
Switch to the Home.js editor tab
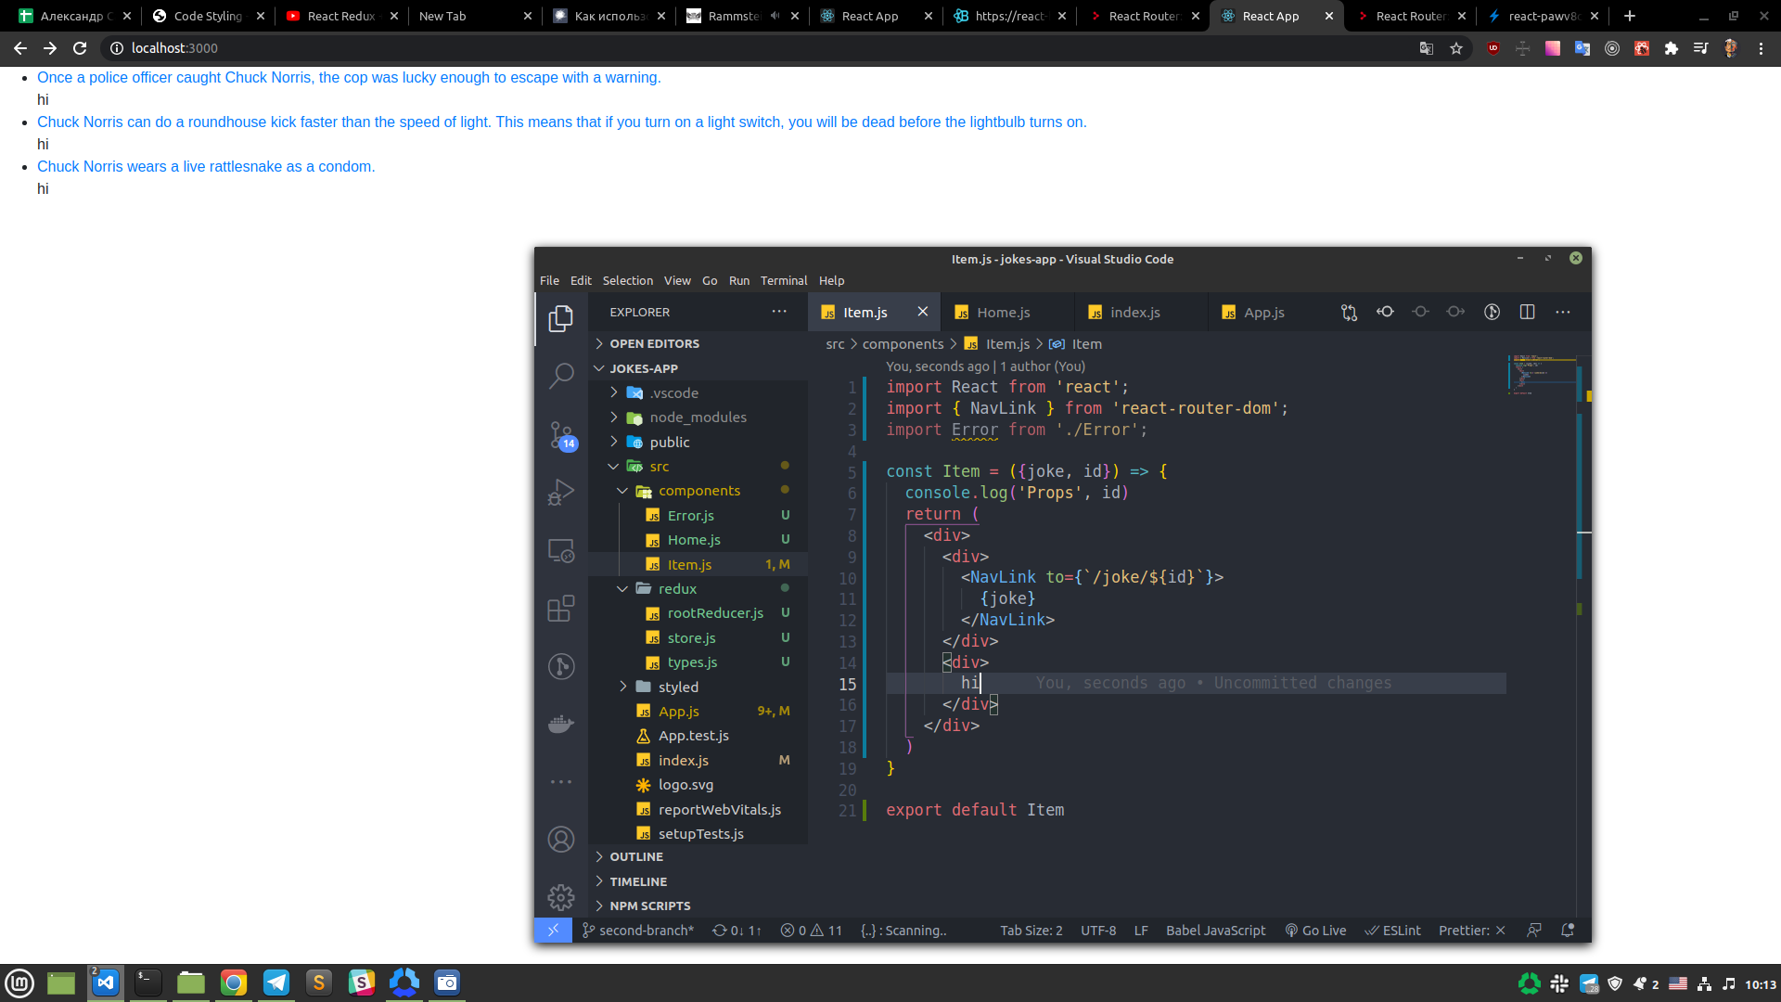click(1007, 313)
